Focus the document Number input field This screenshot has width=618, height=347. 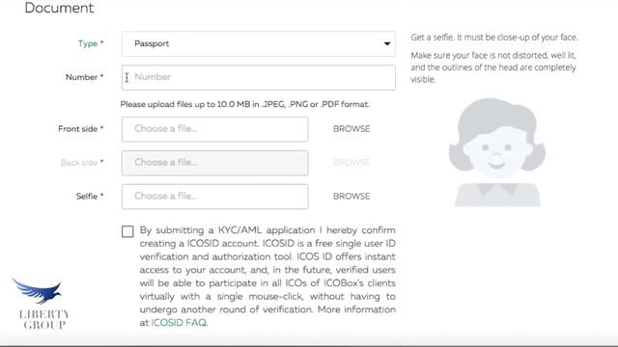pyautogui.click(x=259, y=77)
